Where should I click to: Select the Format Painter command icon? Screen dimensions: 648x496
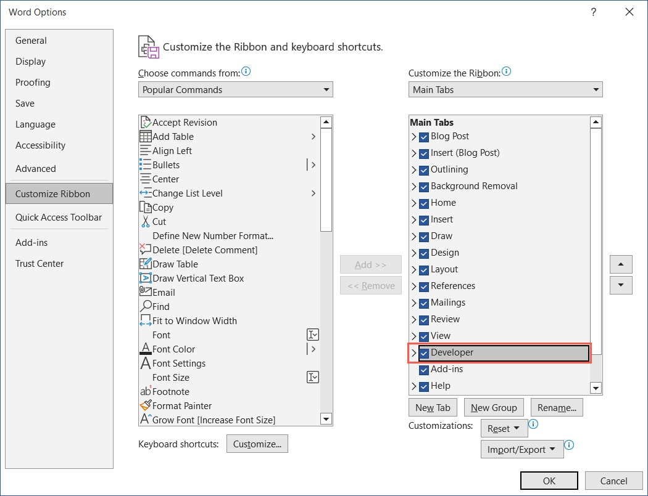pos(145,405)
